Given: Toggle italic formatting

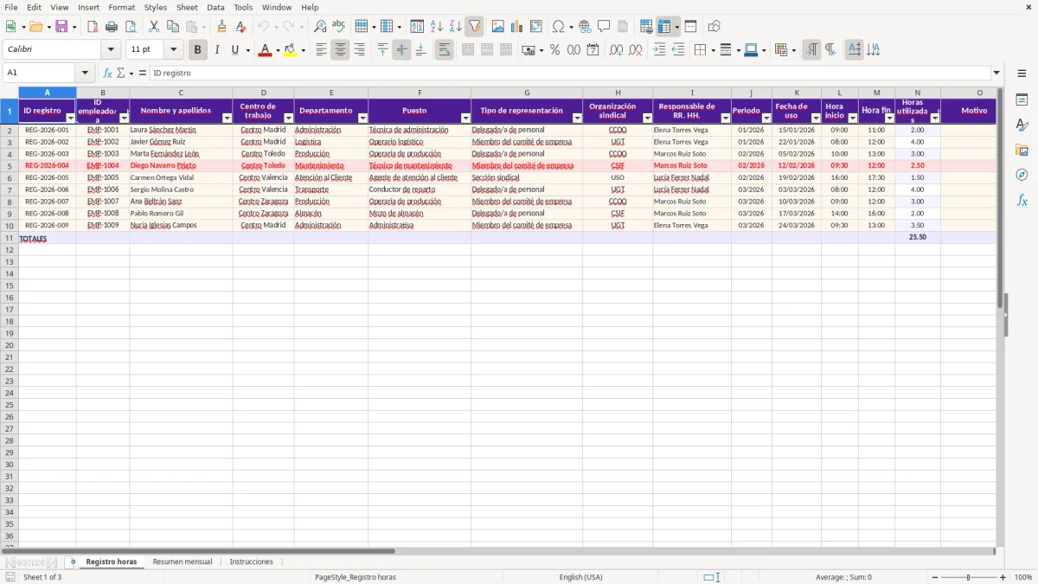Looking at the screenshot, I should tap(217, 50).
